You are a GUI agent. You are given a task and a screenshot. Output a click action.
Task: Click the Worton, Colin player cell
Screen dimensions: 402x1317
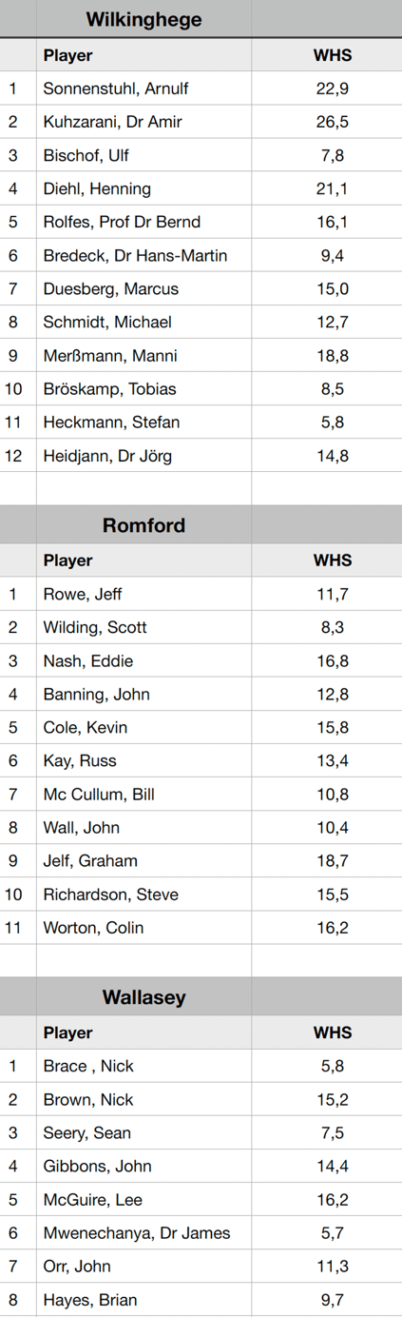coord(144,927)
